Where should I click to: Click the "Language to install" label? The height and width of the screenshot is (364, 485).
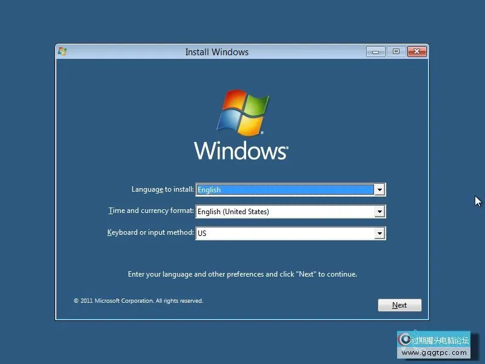coord(162,189)
